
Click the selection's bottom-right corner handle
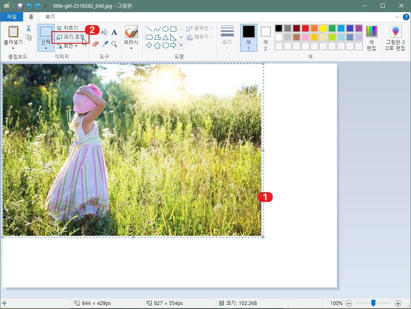click(x=263, y=237)
